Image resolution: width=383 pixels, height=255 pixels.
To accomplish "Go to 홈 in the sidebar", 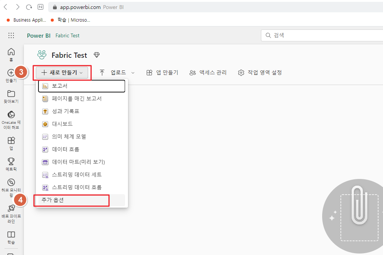I will tap(11, 55).
